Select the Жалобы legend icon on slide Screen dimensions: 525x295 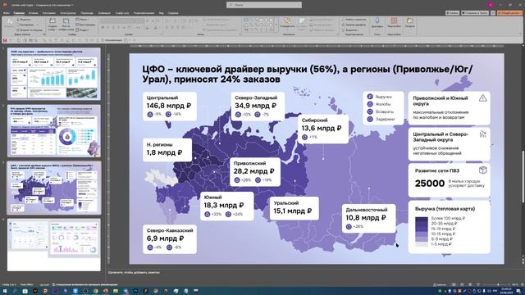(x=370, y=104)
